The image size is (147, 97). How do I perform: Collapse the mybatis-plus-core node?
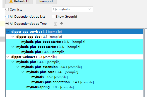tap(23, 72)
